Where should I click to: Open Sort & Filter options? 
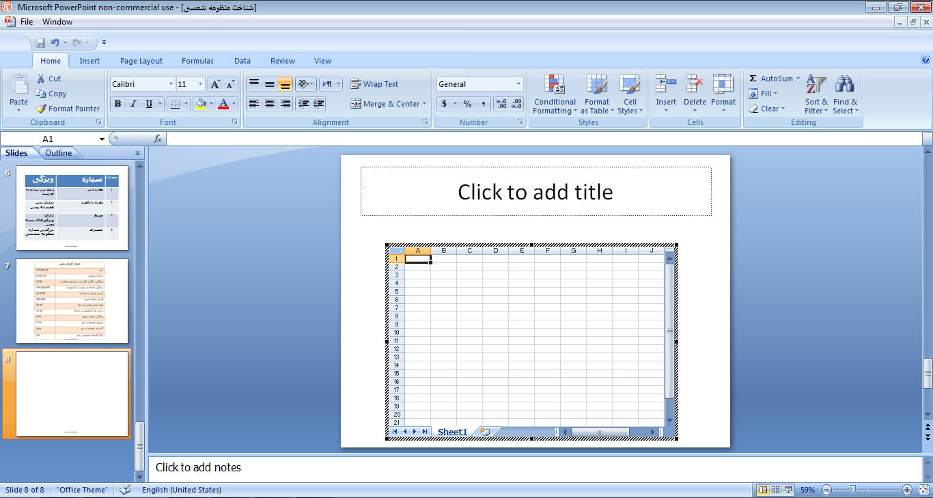tap(816, 94)
